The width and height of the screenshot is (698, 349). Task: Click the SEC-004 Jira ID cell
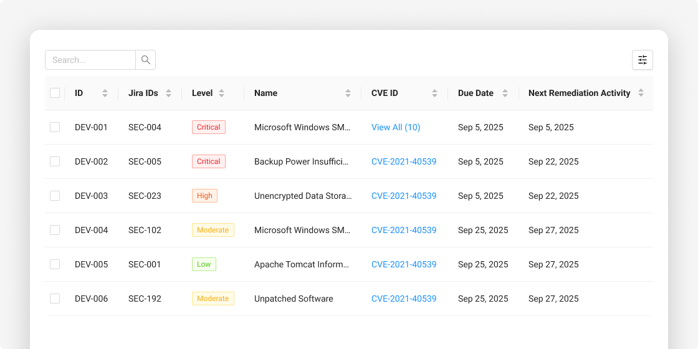(145, 127)
